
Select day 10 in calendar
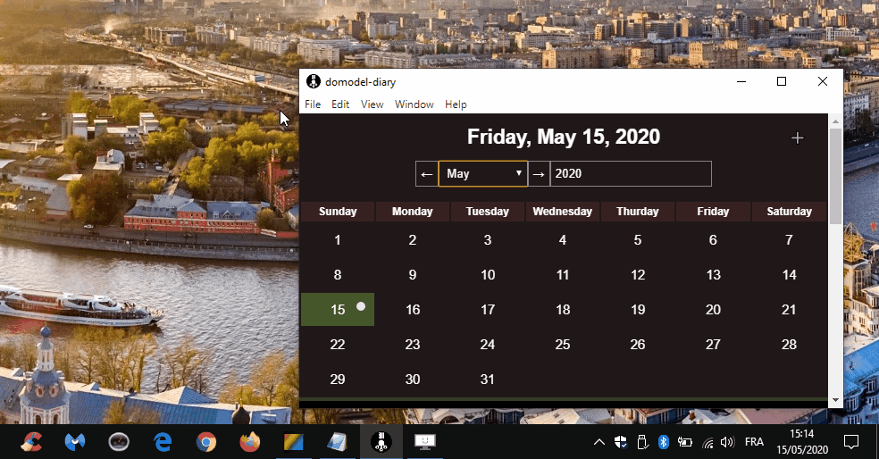[488, 275]
